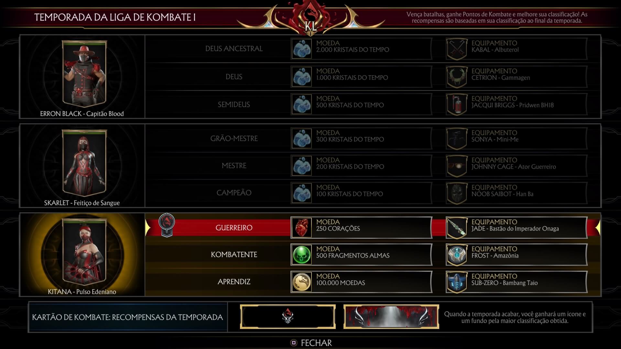Select the Noob Saibot Han Ba mask icon
This screenshot has width=621, height=349.
coord(457,193)
